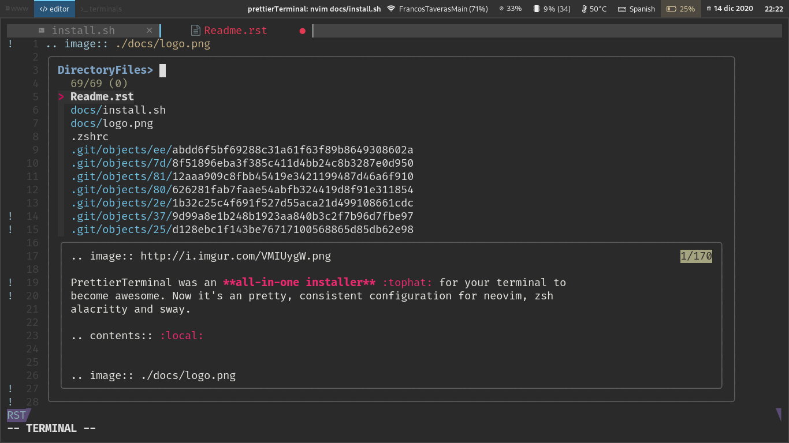Click the warning sign on line 27
The height and width of the screenshot is (443, 789).
click(10, 389)
